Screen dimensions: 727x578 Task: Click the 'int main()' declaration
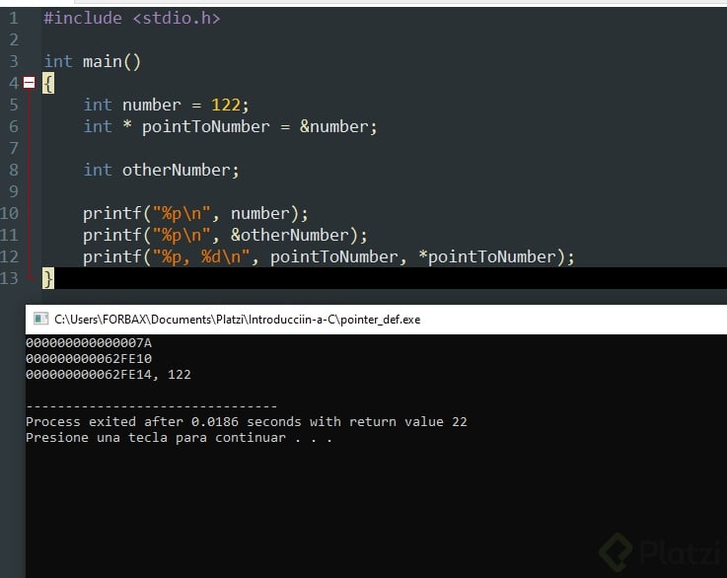click(x=92, y=62)
